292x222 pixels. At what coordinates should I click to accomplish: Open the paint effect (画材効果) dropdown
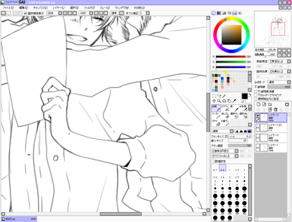pos(280,71)
